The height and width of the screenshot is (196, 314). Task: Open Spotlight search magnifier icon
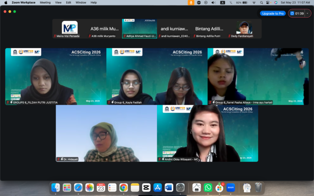coord(261,2)
